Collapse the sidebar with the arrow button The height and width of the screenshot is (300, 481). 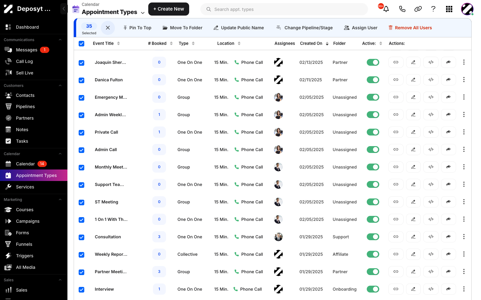coord(64,9)
